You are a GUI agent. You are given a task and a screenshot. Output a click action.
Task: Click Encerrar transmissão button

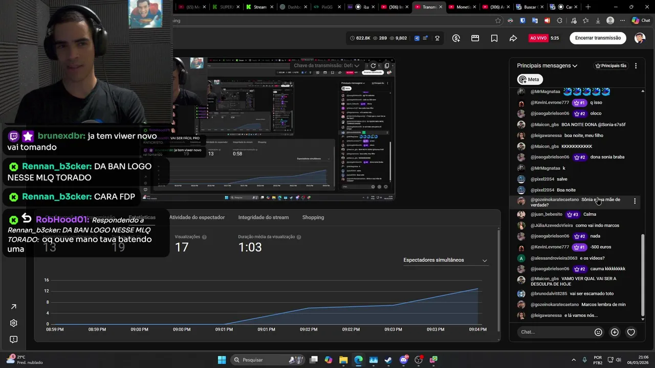(x=598, y=38)
